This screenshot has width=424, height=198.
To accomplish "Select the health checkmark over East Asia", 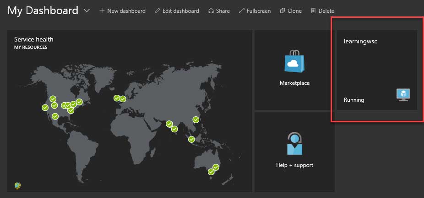I will tap(196, 120).
